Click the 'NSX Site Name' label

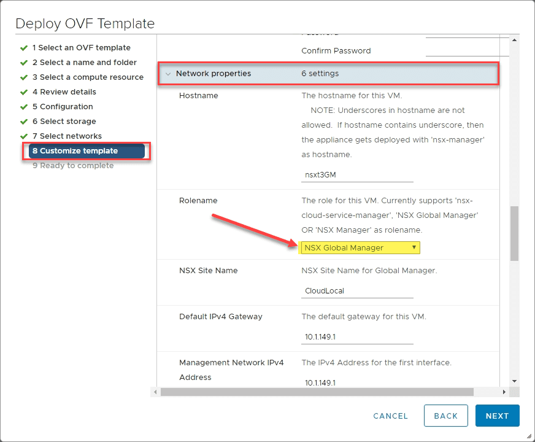tap(209, 270)
